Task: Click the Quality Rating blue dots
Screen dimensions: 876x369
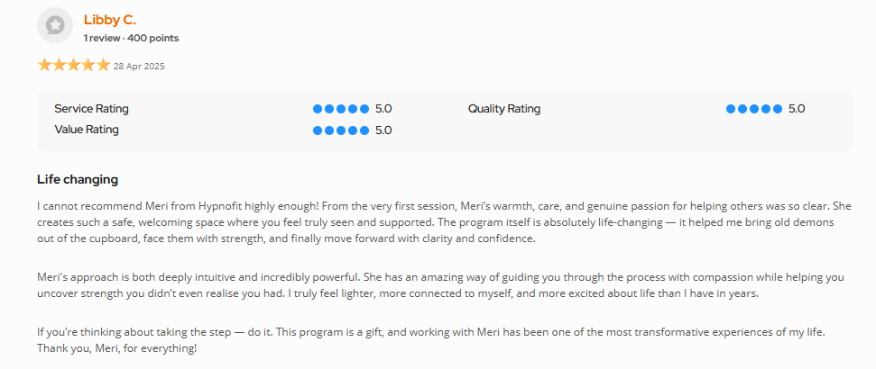Action: [x=754, y=109]
